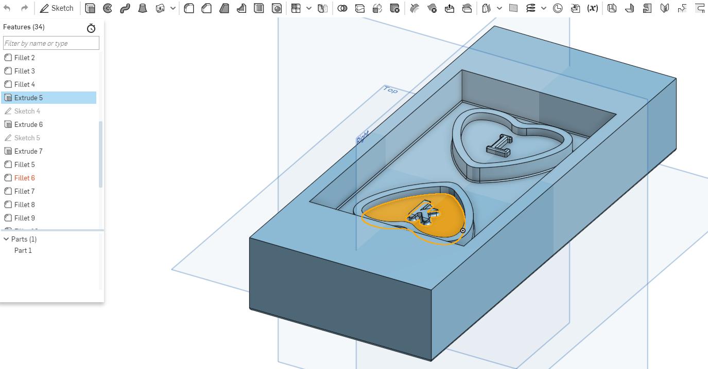This screenshot has width=708, height=369.
Task: Select Extrude 6 in the feature list
Action: [x=49, y=124]
